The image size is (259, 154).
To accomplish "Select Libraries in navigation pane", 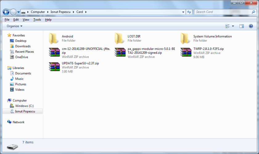I will click(18, 68).
